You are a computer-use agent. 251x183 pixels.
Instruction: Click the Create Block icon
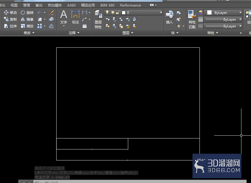click(x=179, y=13)
